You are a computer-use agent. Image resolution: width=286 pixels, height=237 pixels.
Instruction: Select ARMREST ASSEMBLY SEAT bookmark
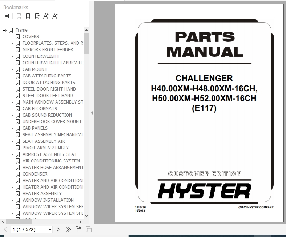click(x=50, y=154)
